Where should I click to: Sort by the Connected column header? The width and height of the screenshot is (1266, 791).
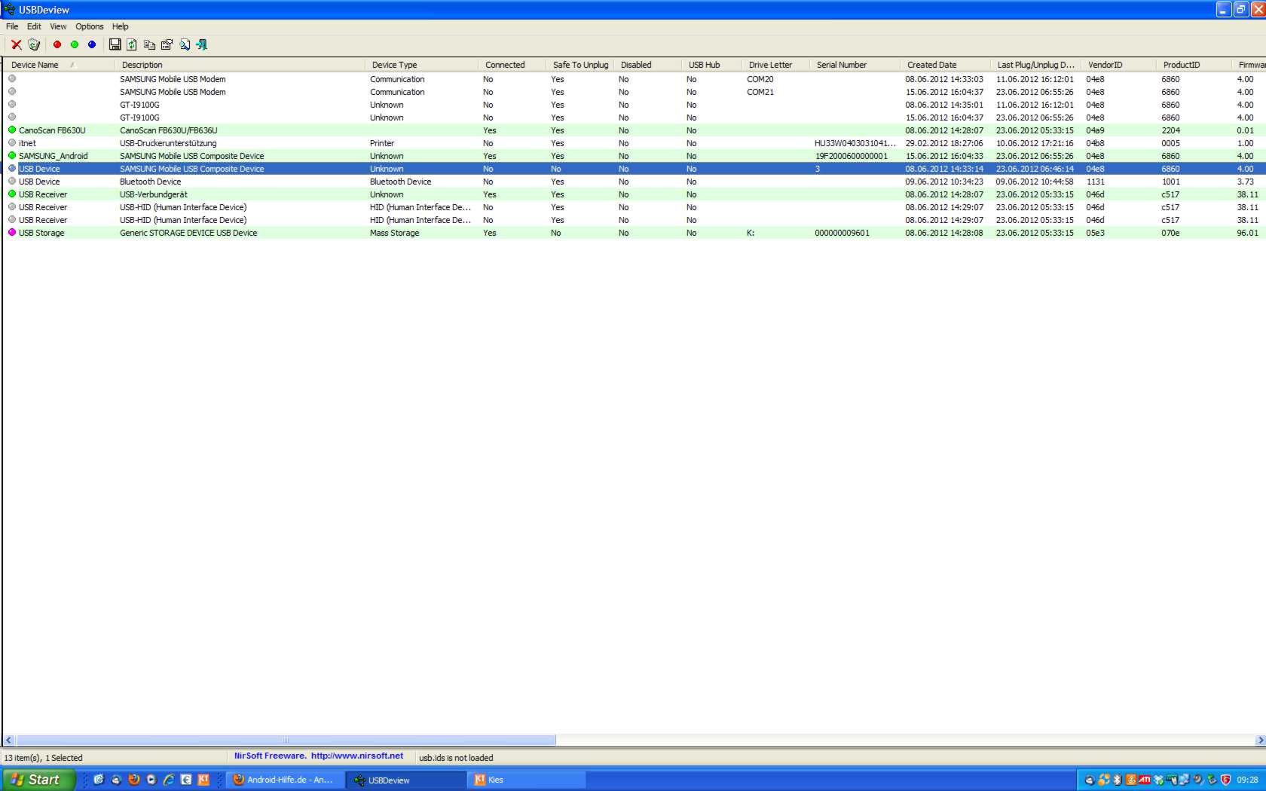point(512,65)
